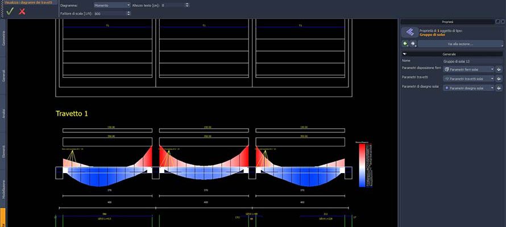Click the Fattore di scala value field
The height and width of the screenshot is (227, 506).
click(110, 14)
